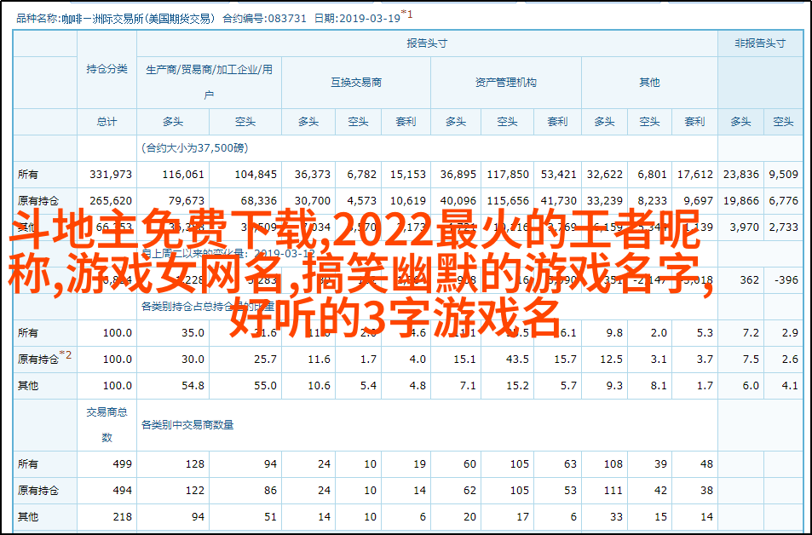The image size is (812, 535).
Task: Select the total value 331,973
Action: (111, 175)
